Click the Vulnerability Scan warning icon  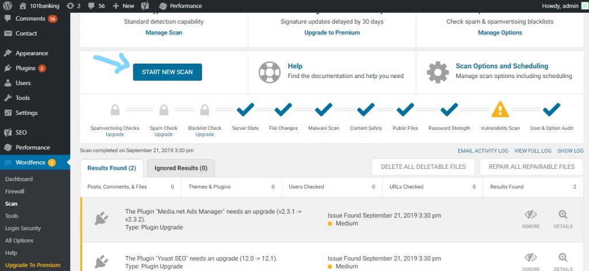pos(500,110)
